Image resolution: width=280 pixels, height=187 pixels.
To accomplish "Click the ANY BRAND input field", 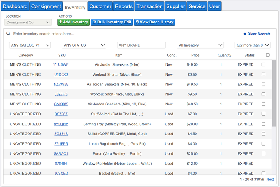I will click(141, 45).
